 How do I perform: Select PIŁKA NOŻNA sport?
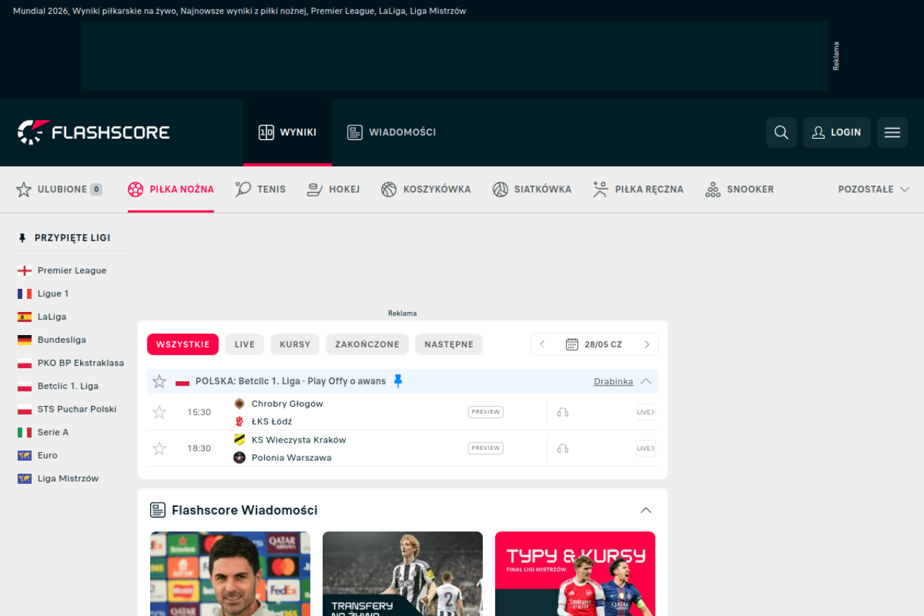[171, 189]
